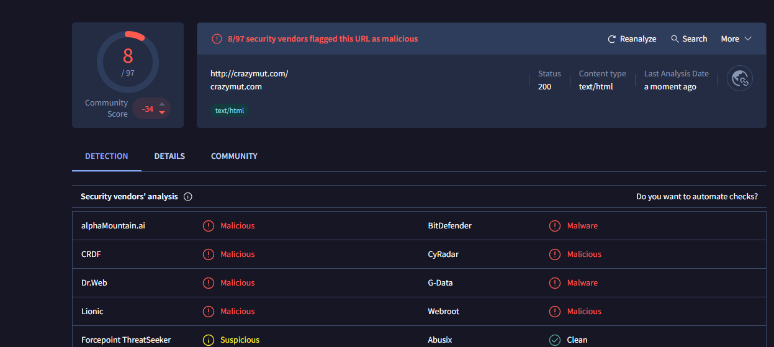Click the CRDF vendor name

point(91,254)
